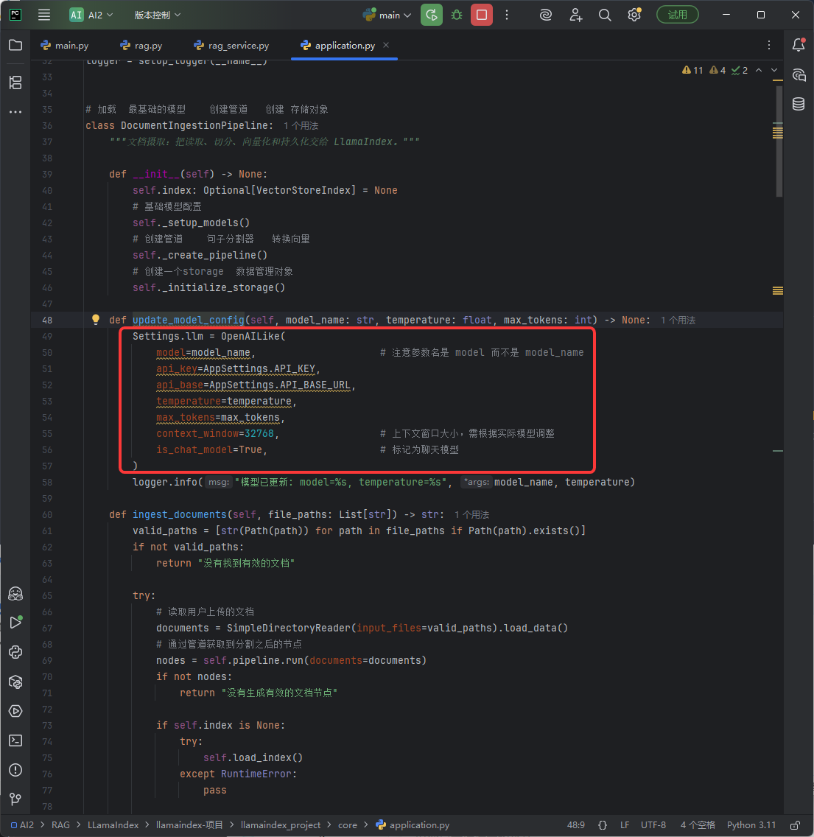Switch to the rag_service.py tab

point(231,46)
